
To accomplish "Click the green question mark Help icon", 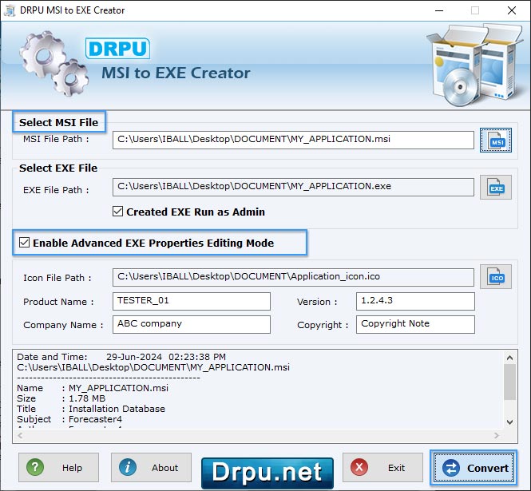I will tap(35, 467).
